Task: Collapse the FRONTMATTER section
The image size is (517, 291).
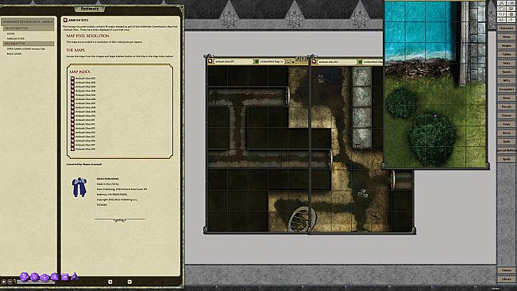Action: (x=29, y=29)
